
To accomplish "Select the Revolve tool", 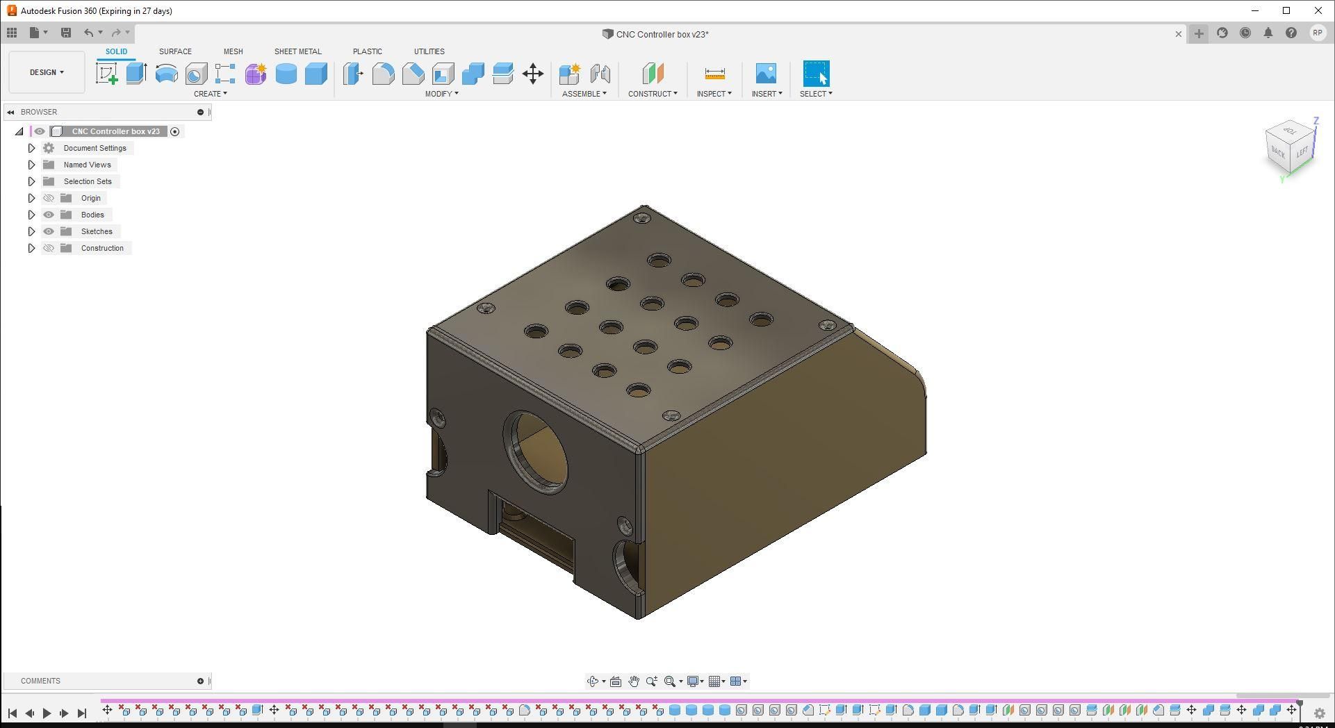I will (x=166, y=73).
